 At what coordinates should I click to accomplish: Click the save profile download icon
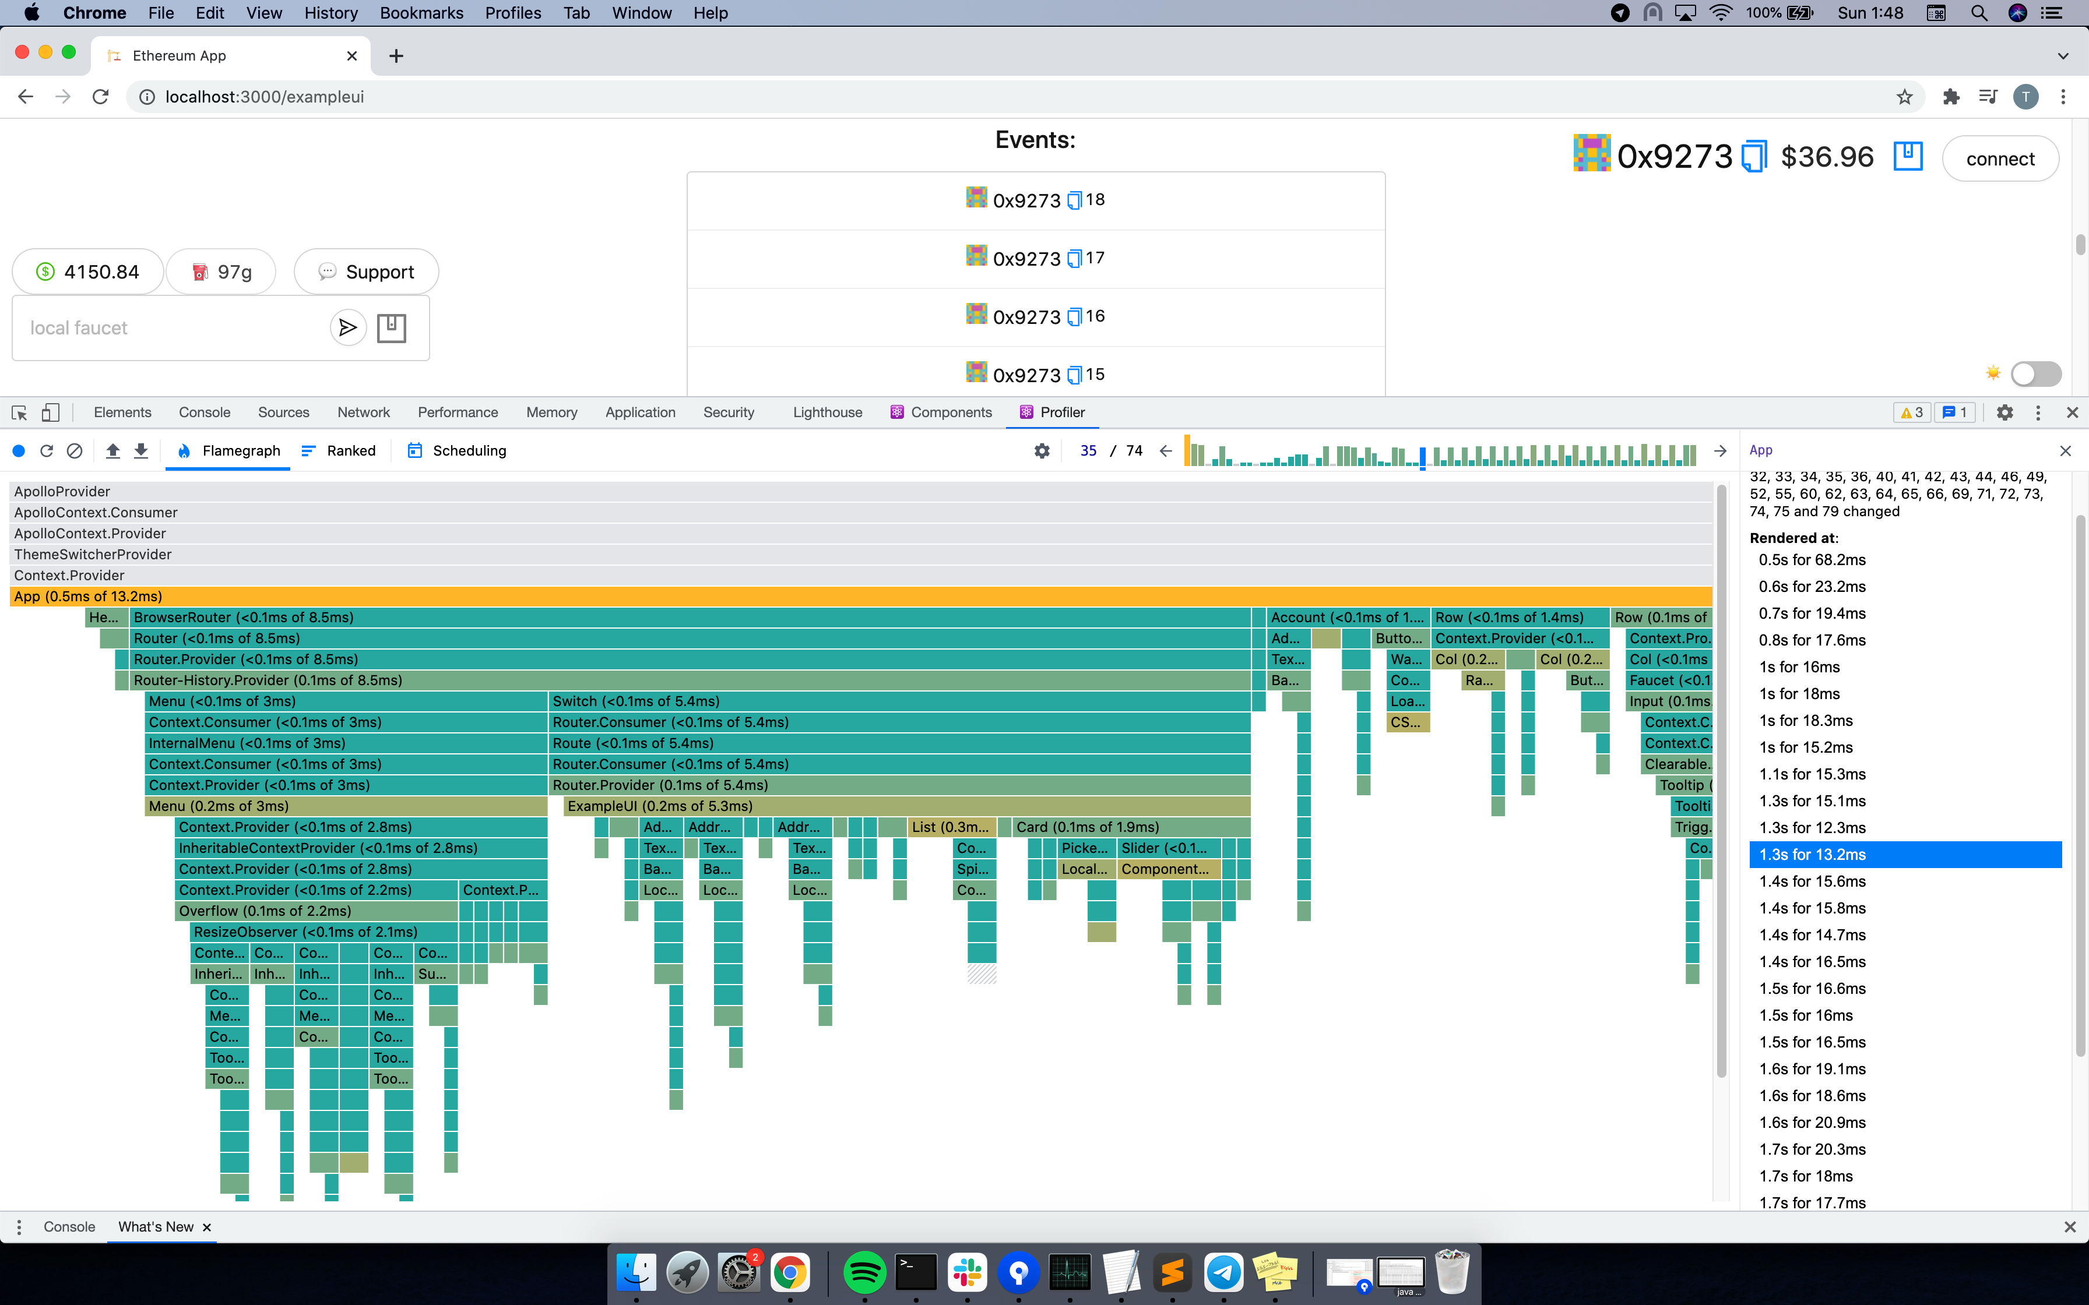140,450
